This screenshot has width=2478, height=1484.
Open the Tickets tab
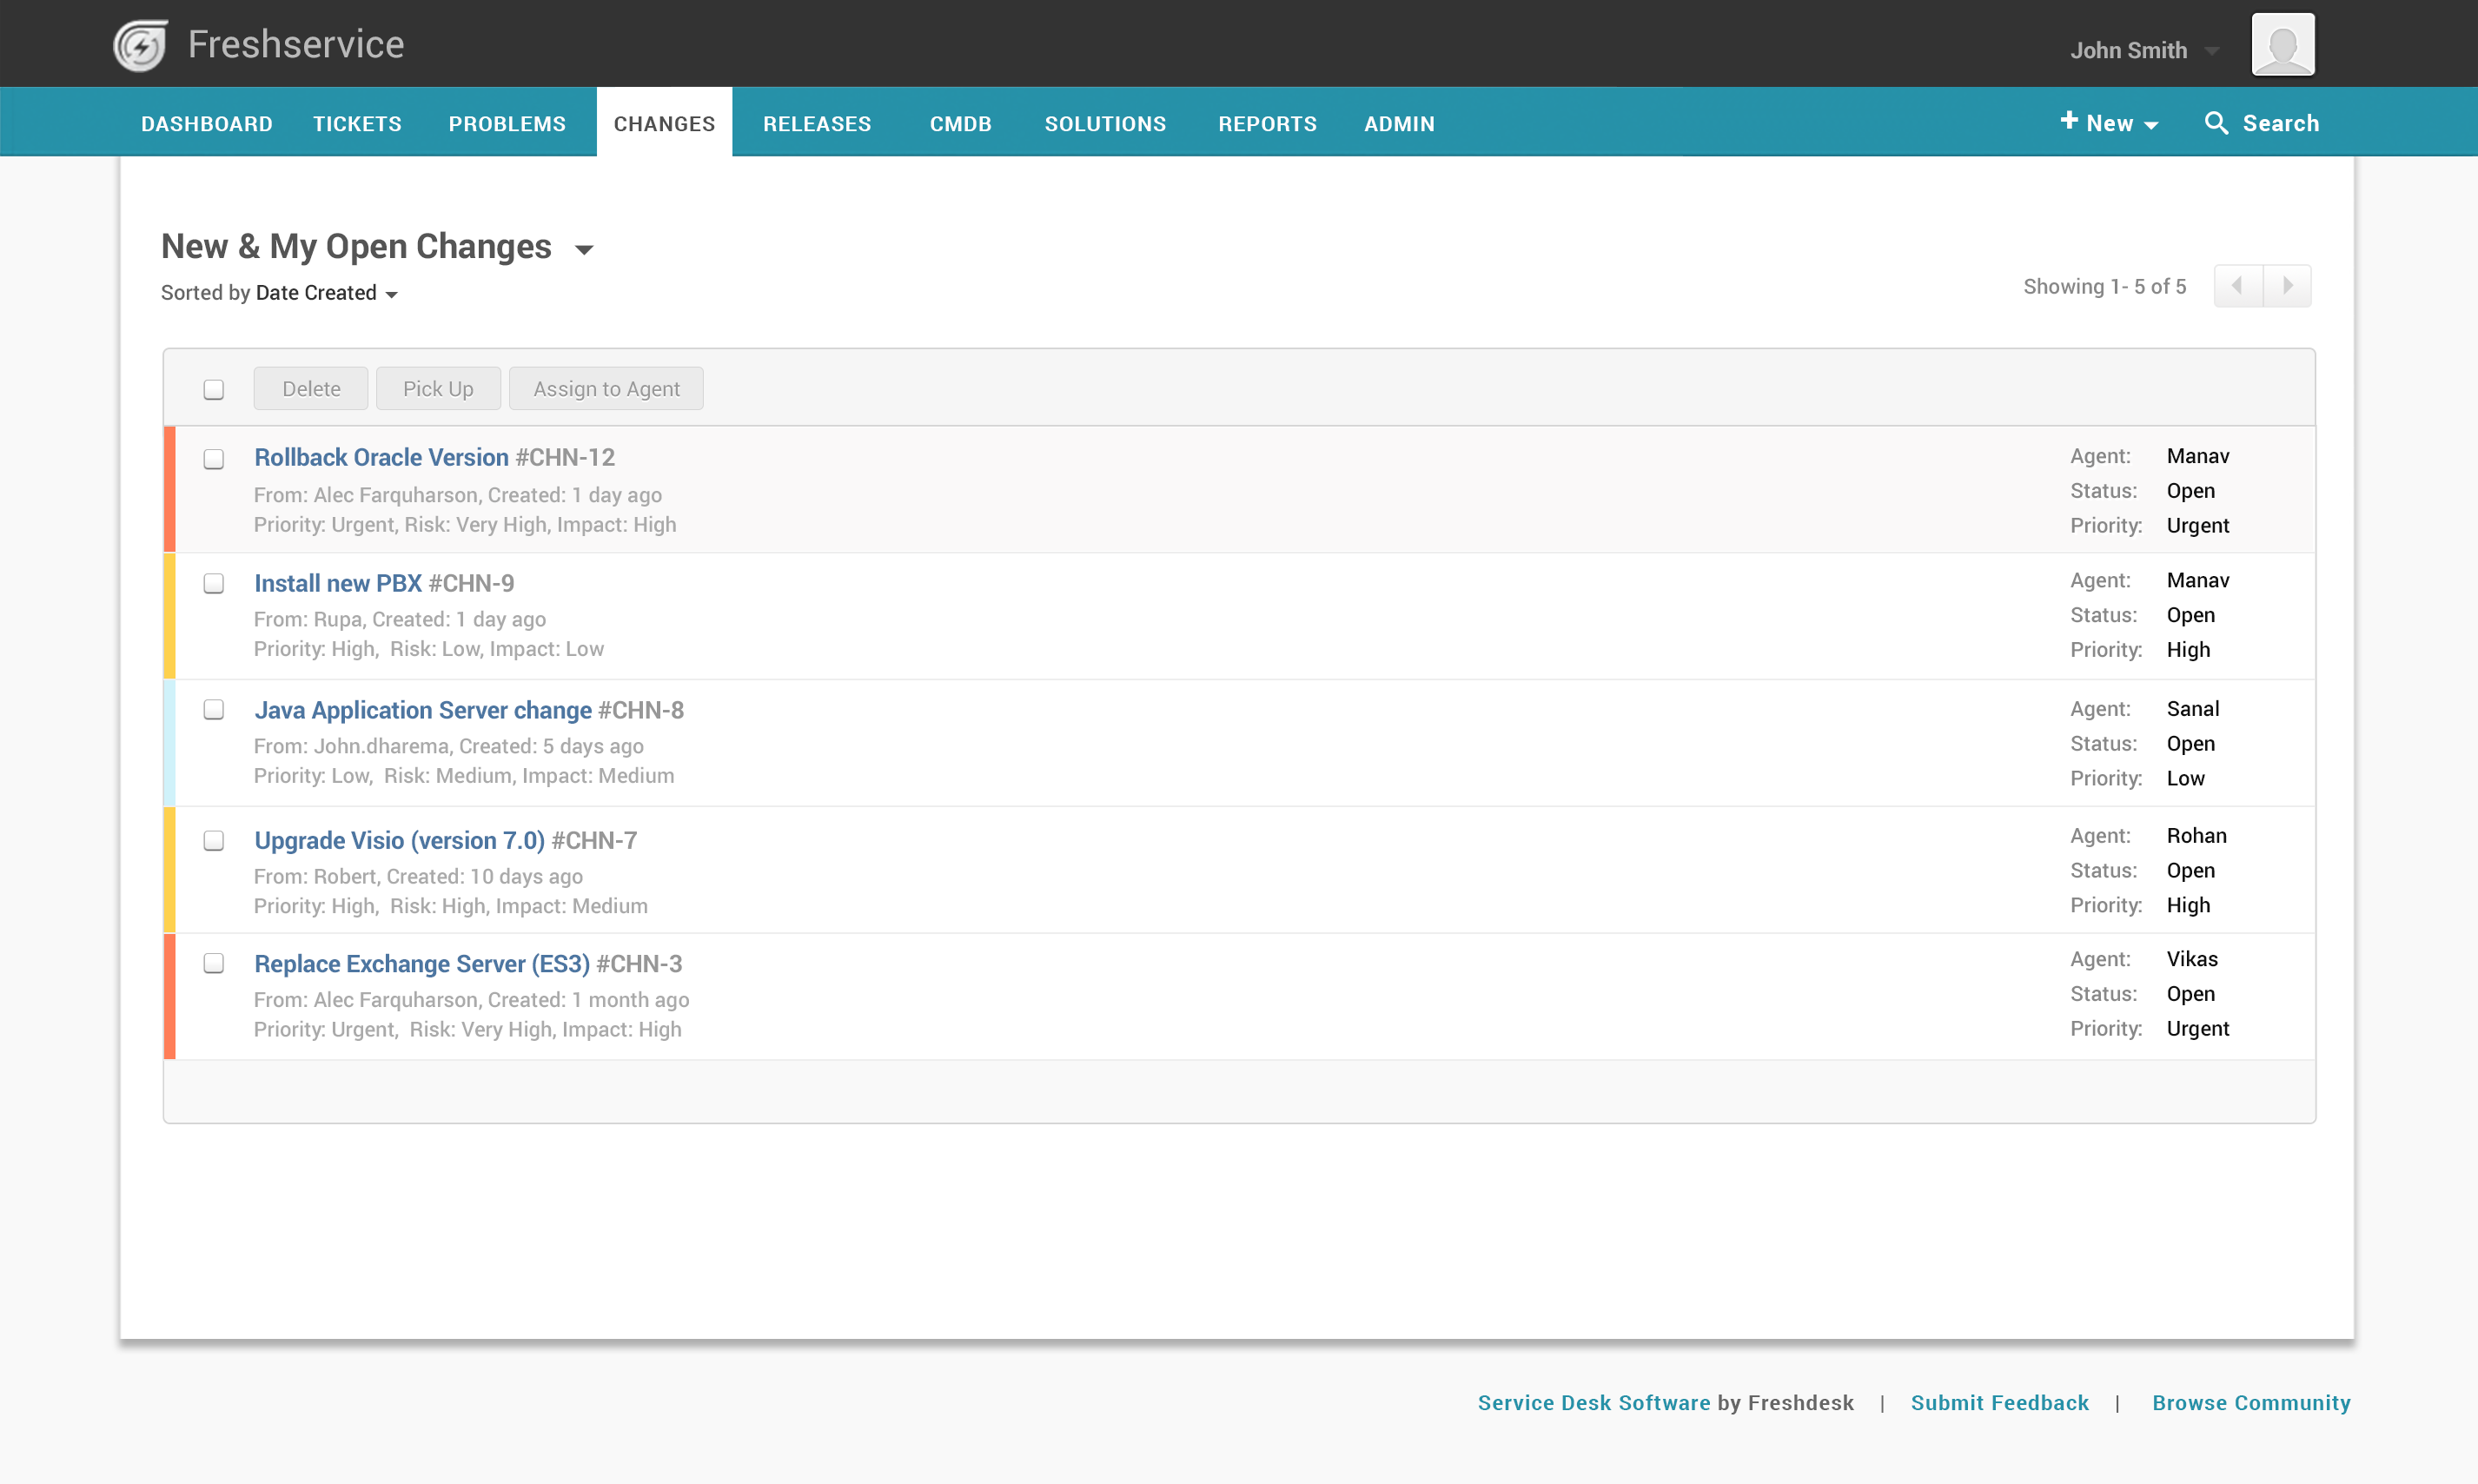pos(357,123)
